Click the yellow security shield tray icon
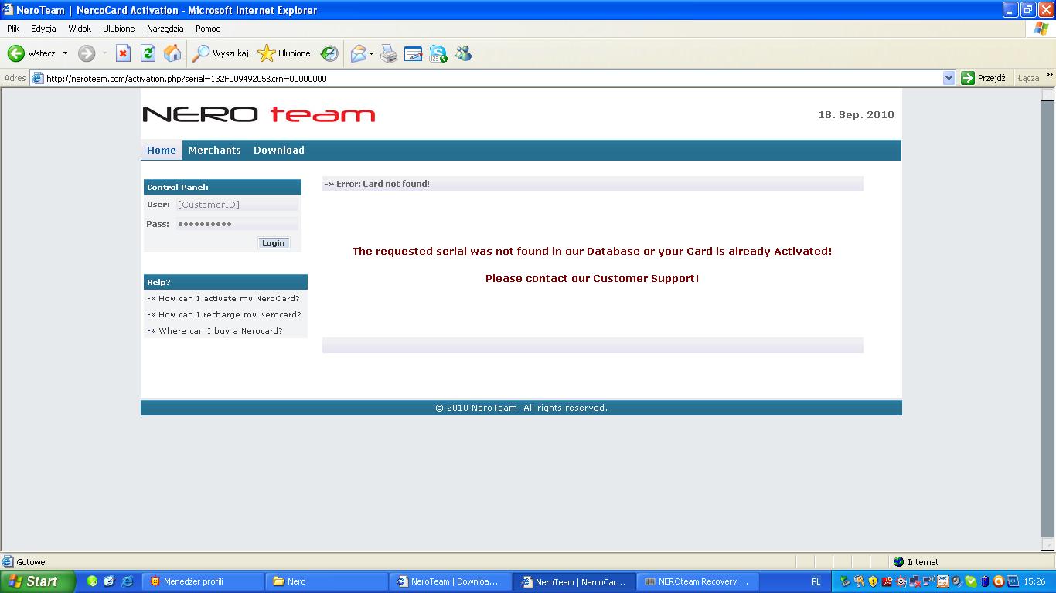Viewport: 1056px width, 593px height. [873, 581]
